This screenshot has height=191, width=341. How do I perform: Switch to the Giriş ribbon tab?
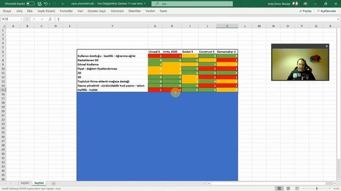point(19,11)
